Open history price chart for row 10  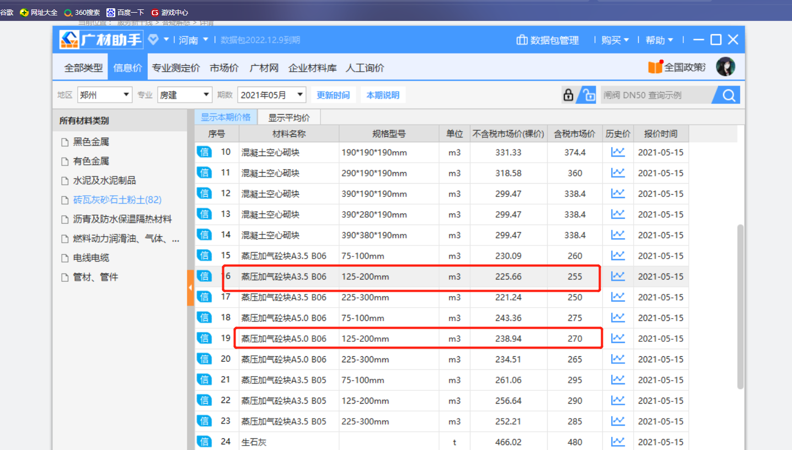(x=618, y=152)
